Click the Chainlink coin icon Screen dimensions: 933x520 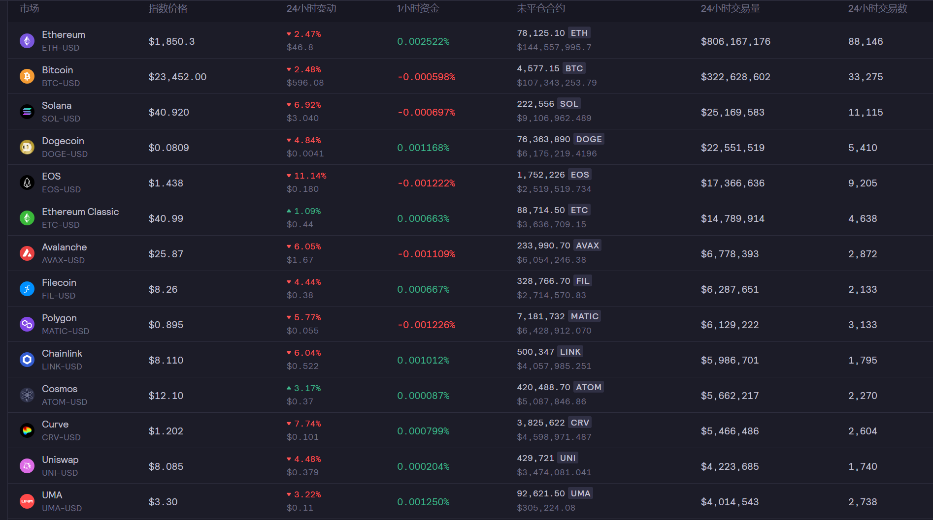tap(27, 360)
